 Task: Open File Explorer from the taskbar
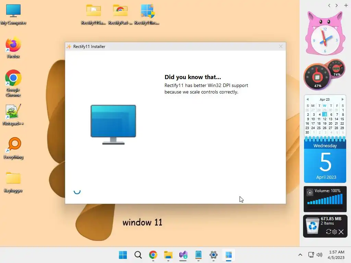[168, 255]
